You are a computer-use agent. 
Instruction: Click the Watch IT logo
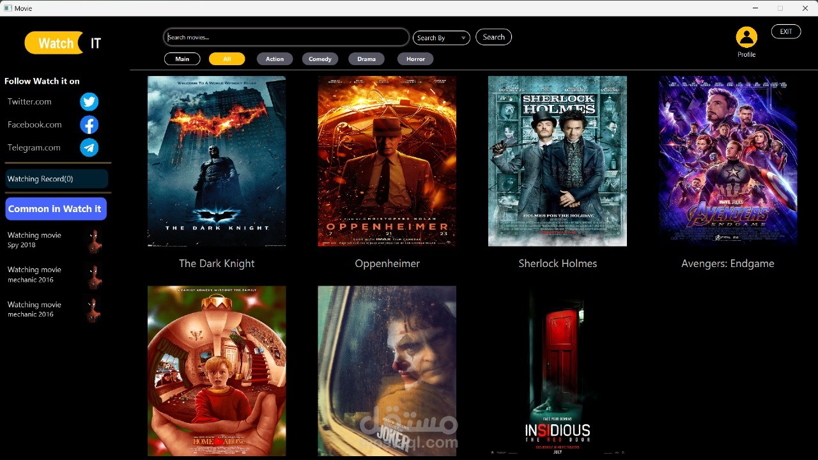63,43
